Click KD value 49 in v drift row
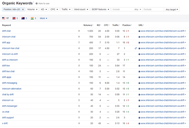This screenshot has height=128, width=189. coord(99,123)
